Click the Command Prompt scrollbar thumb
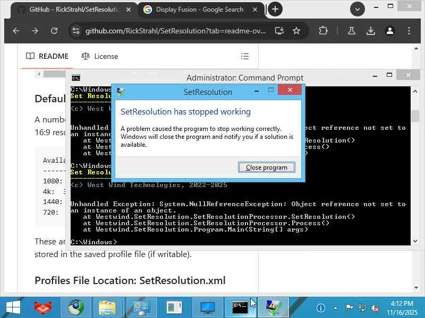Screen dimensions: 425x318 coord(415,116)
